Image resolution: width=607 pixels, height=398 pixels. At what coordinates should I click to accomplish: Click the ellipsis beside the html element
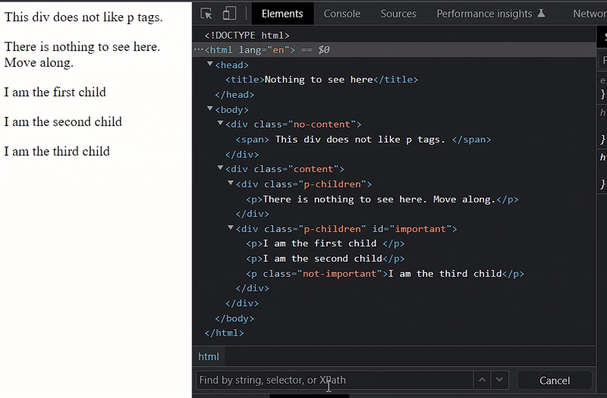tap(198, 49)
